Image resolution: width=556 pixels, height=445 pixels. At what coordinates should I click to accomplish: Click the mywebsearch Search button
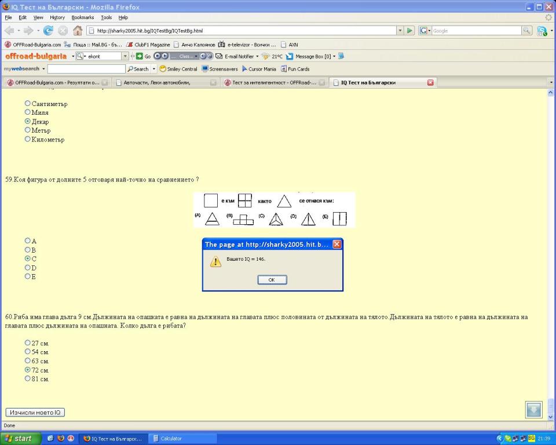coord(138,69)
